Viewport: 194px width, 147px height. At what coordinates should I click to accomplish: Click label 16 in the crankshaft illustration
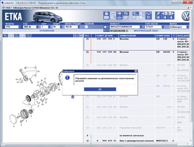point(35,68)
